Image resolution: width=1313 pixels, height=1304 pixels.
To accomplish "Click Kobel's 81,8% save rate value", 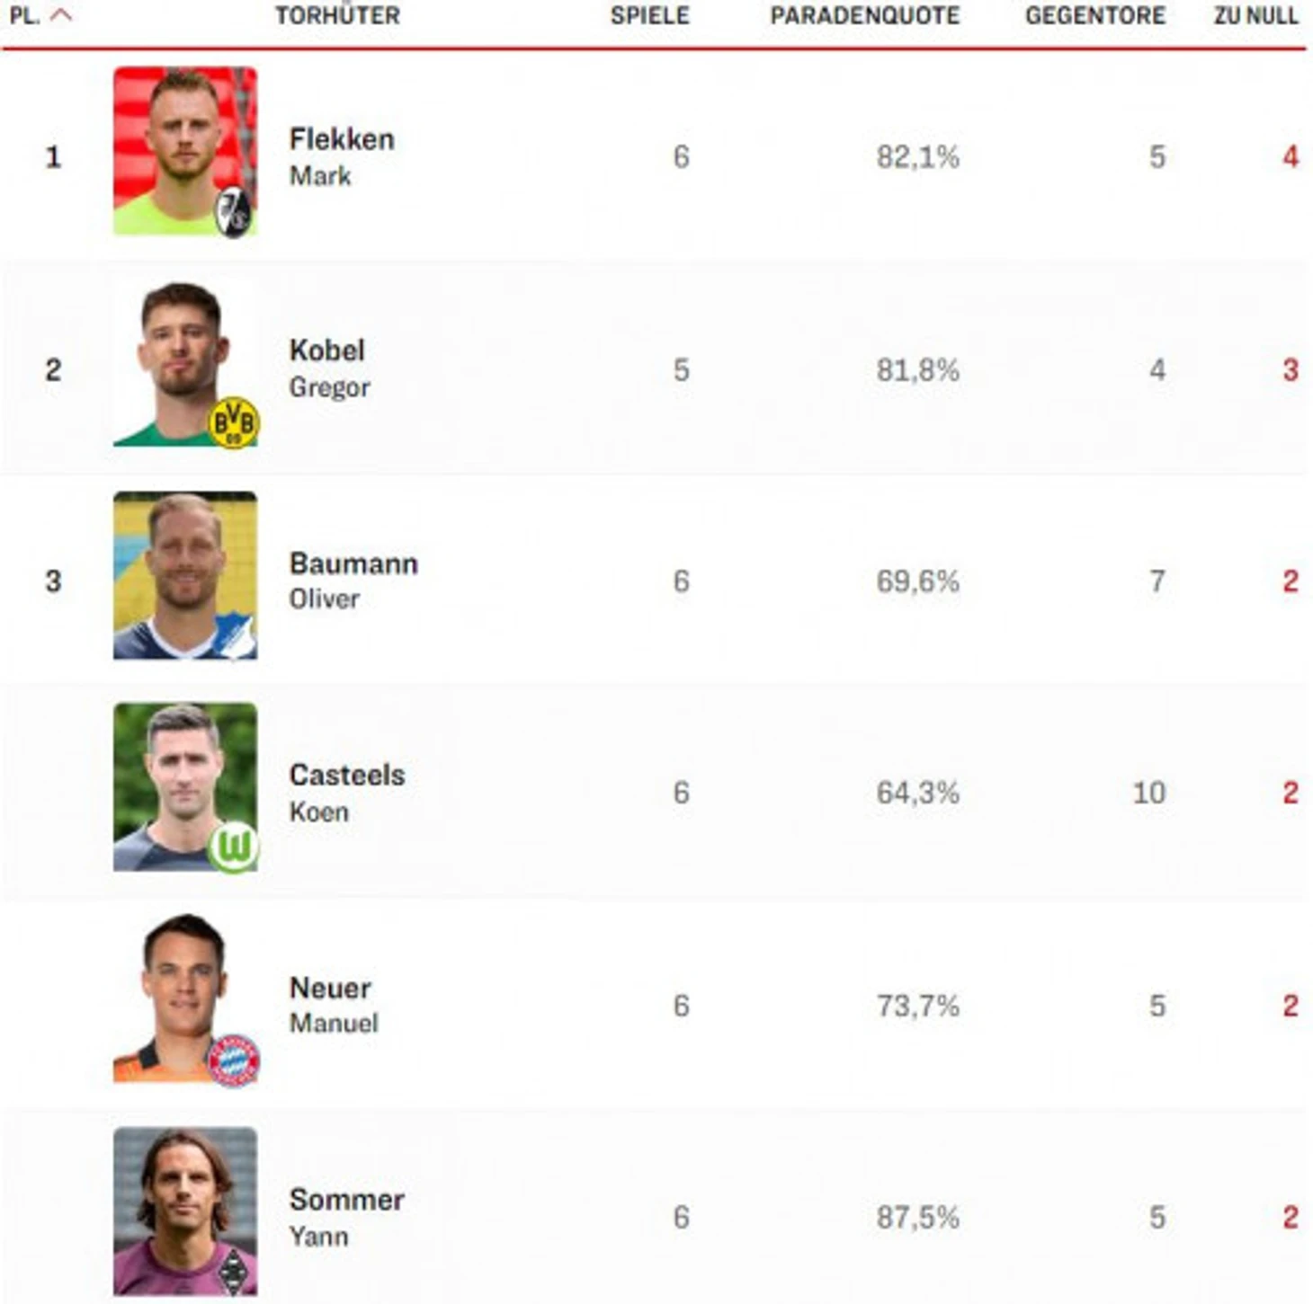I will pyautogui.click(x=917, y=370).
